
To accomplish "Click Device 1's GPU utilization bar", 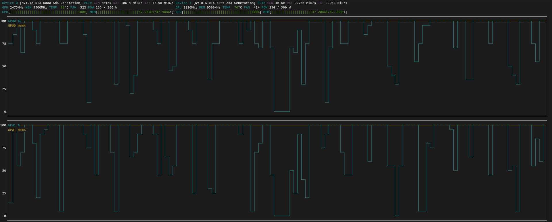I will click(x=218, y=12).
